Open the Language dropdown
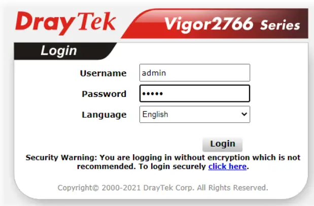 click(195, 114)
